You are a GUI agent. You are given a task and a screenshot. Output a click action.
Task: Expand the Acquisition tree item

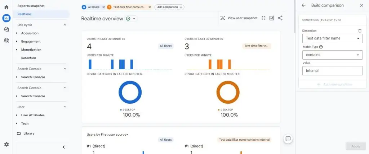tap(17, 33)
